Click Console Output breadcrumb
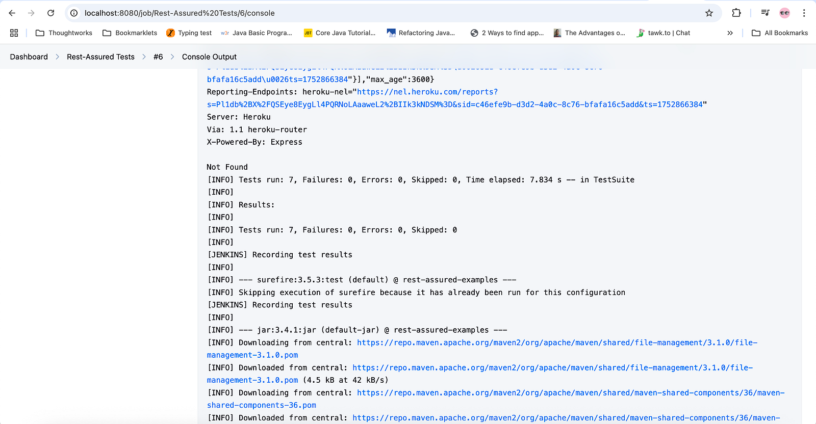Screen dimensions: 816x424 click(x=209, y=57)
